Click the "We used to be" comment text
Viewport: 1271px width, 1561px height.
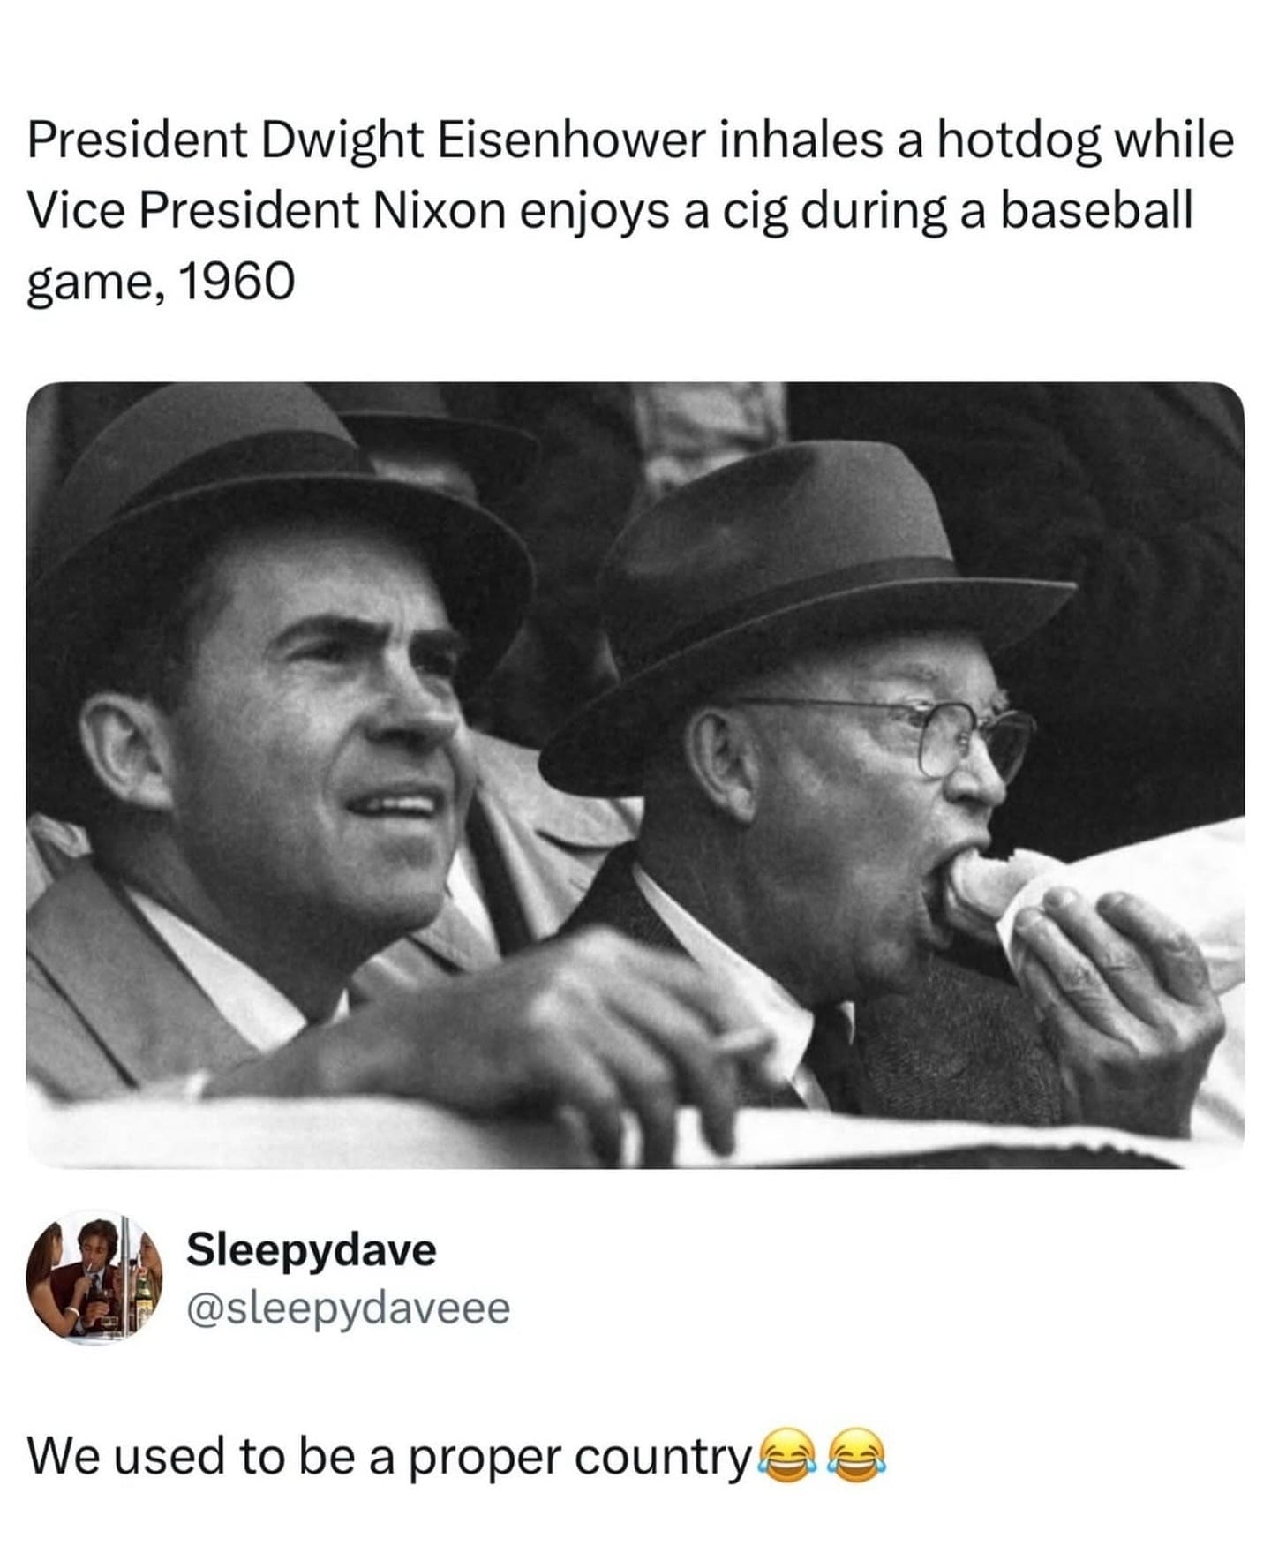tap(192, 1457)
